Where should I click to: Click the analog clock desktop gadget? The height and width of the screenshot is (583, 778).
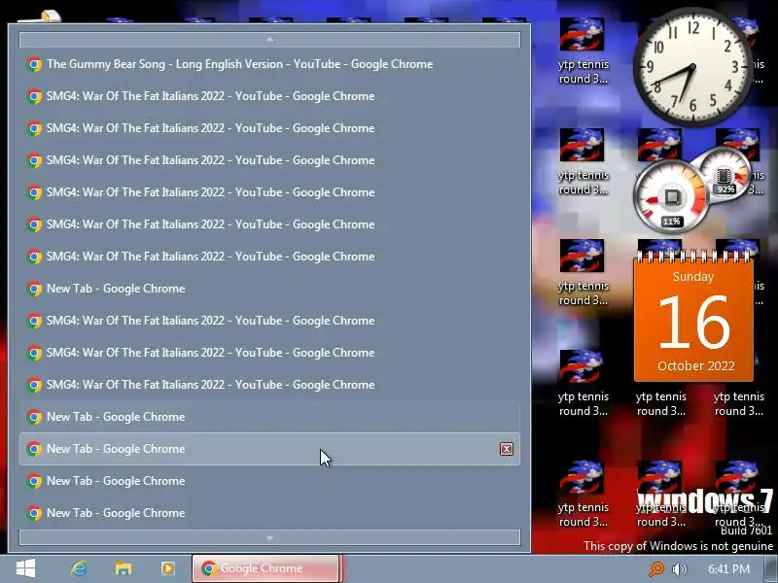click(x=692, y=66)
